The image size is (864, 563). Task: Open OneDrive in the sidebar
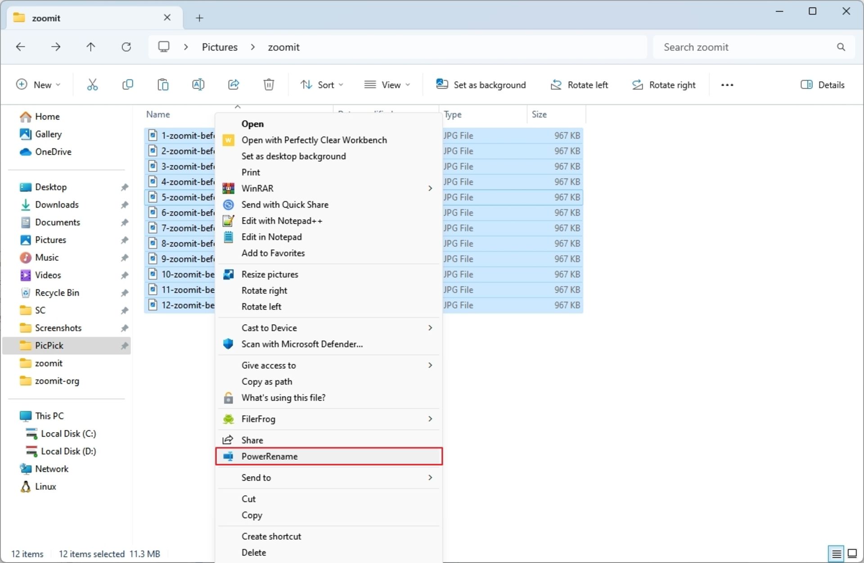[x=53, y=152]
